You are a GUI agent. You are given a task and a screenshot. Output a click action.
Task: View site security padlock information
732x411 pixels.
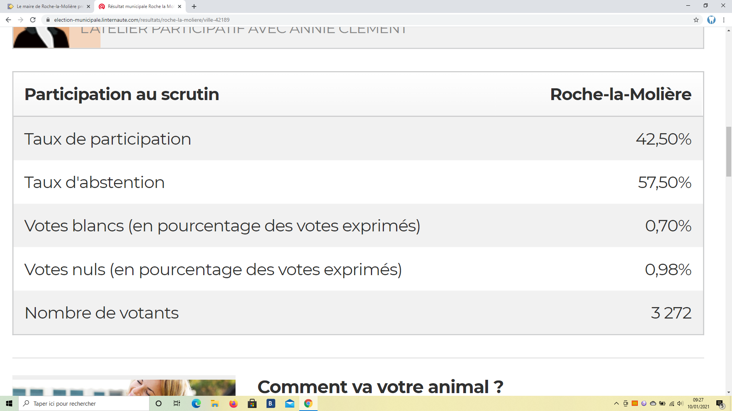coord(48,20)
